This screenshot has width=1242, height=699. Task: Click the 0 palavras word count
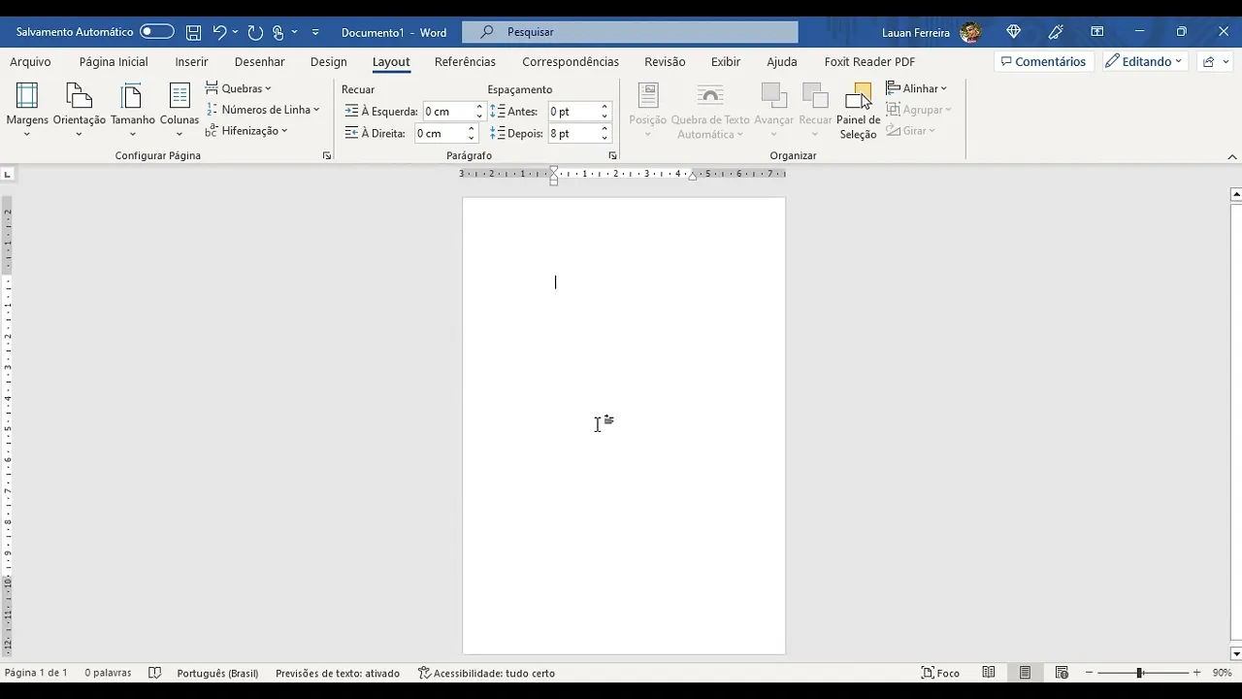[x=108, y=673]
